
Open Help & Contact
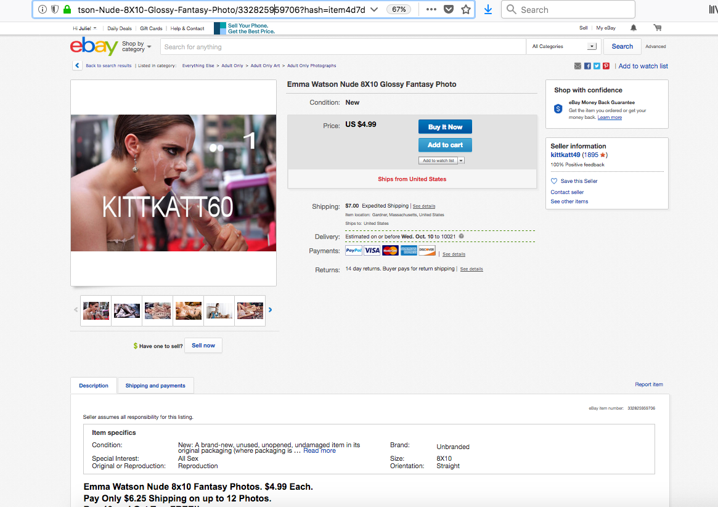(x=187, y=28)
